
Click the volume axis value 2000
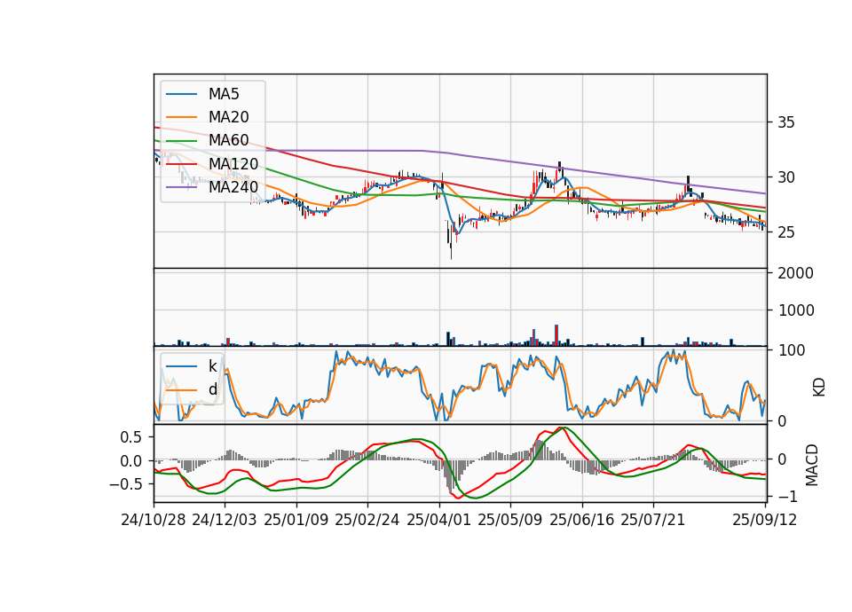tap(796, 273)
